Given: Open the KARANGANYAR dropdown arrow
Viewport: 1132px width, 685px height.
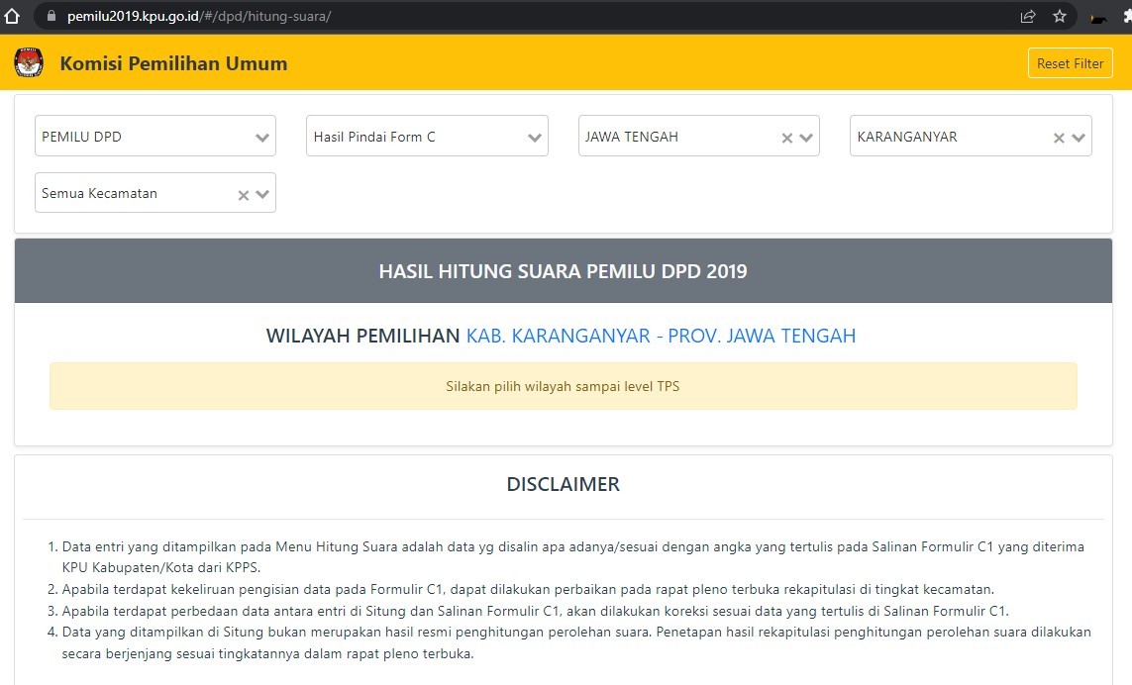Looking at the screenshot, I should coord(1079,138).
